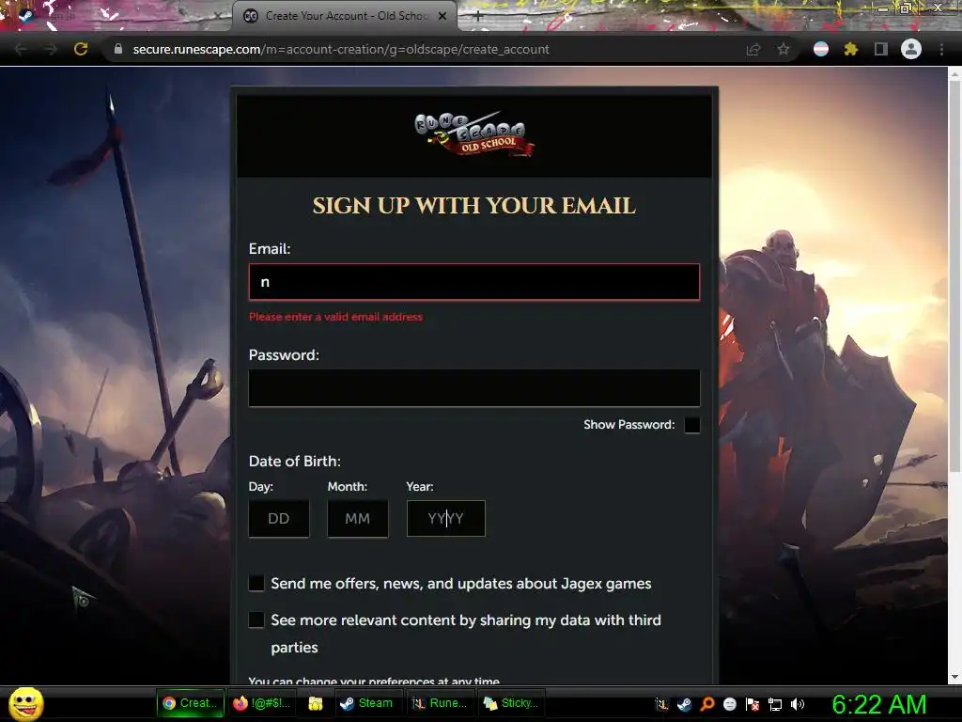Click the scrollbar down arrow
Viewport: 962px width, 722px height.
point(954,677)
